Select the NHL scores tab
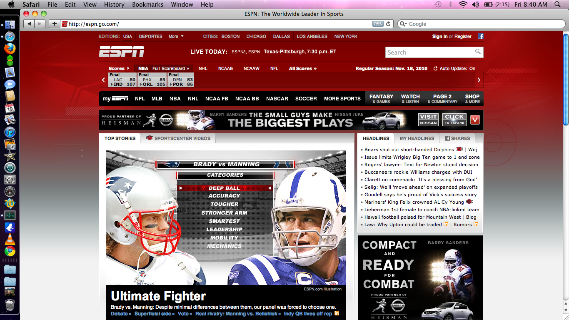The height and width of the screenshot is (320, 569). coord(203,68)
